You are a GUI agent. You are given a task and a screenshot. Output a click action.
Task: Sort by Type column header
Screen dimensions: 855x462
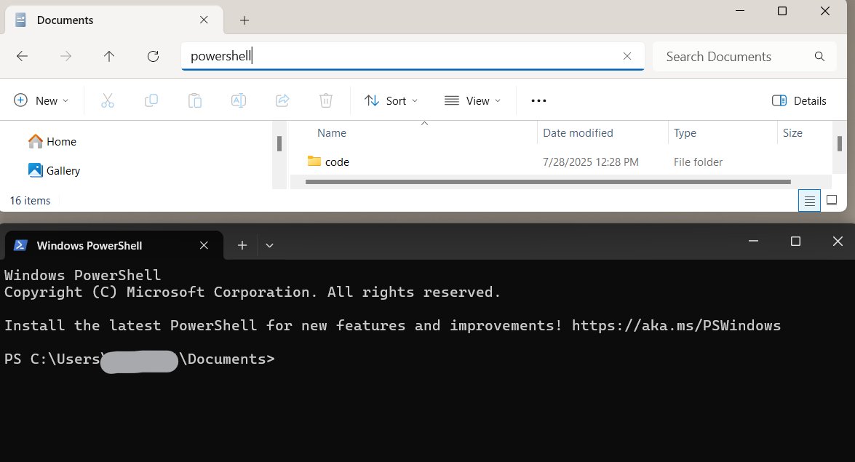[x=685, y=133]
